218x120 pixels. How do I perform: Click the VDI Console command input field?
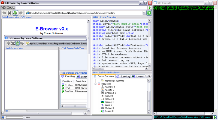point(183,117)
